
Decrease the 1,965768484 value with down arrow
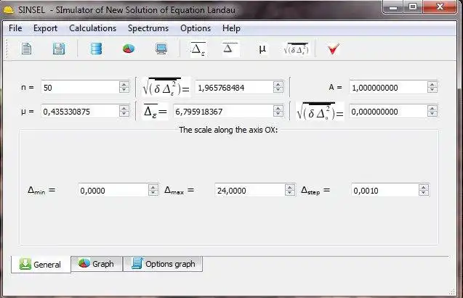point(278,90)
